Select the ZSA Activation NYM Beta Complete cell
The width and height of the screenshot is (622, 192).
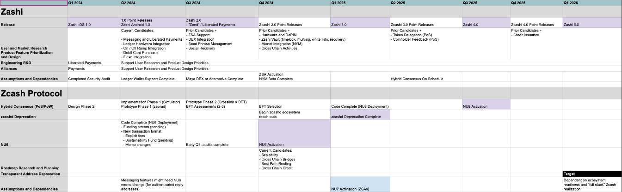[294, 76]
